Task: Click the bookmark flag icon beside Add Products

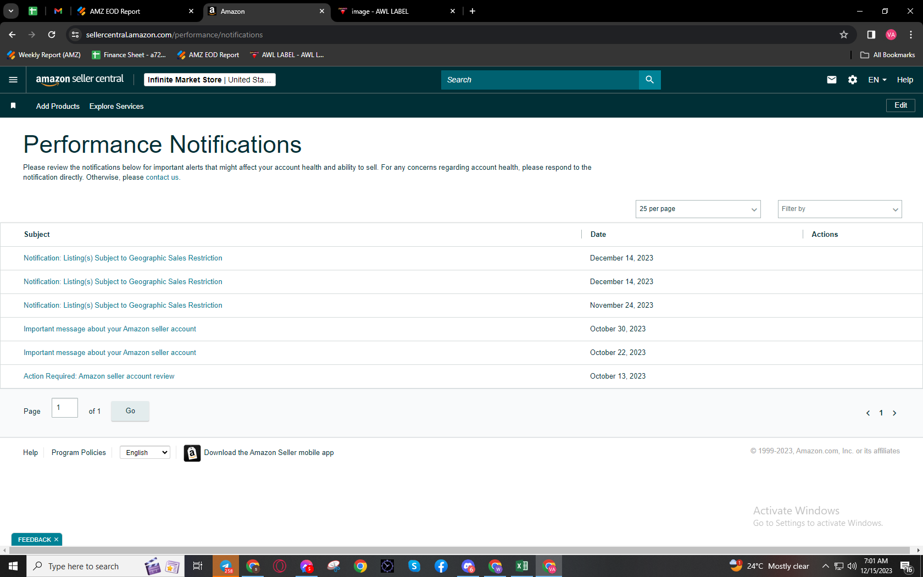Action: (x=13, y=106)
